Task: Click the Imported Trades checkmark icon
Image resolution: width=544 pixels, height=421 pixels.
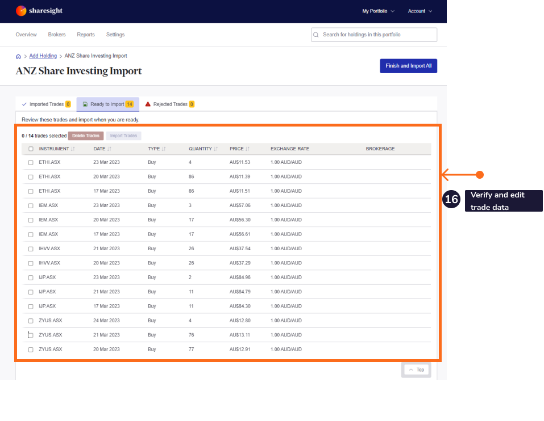Action: click(24, 104)
